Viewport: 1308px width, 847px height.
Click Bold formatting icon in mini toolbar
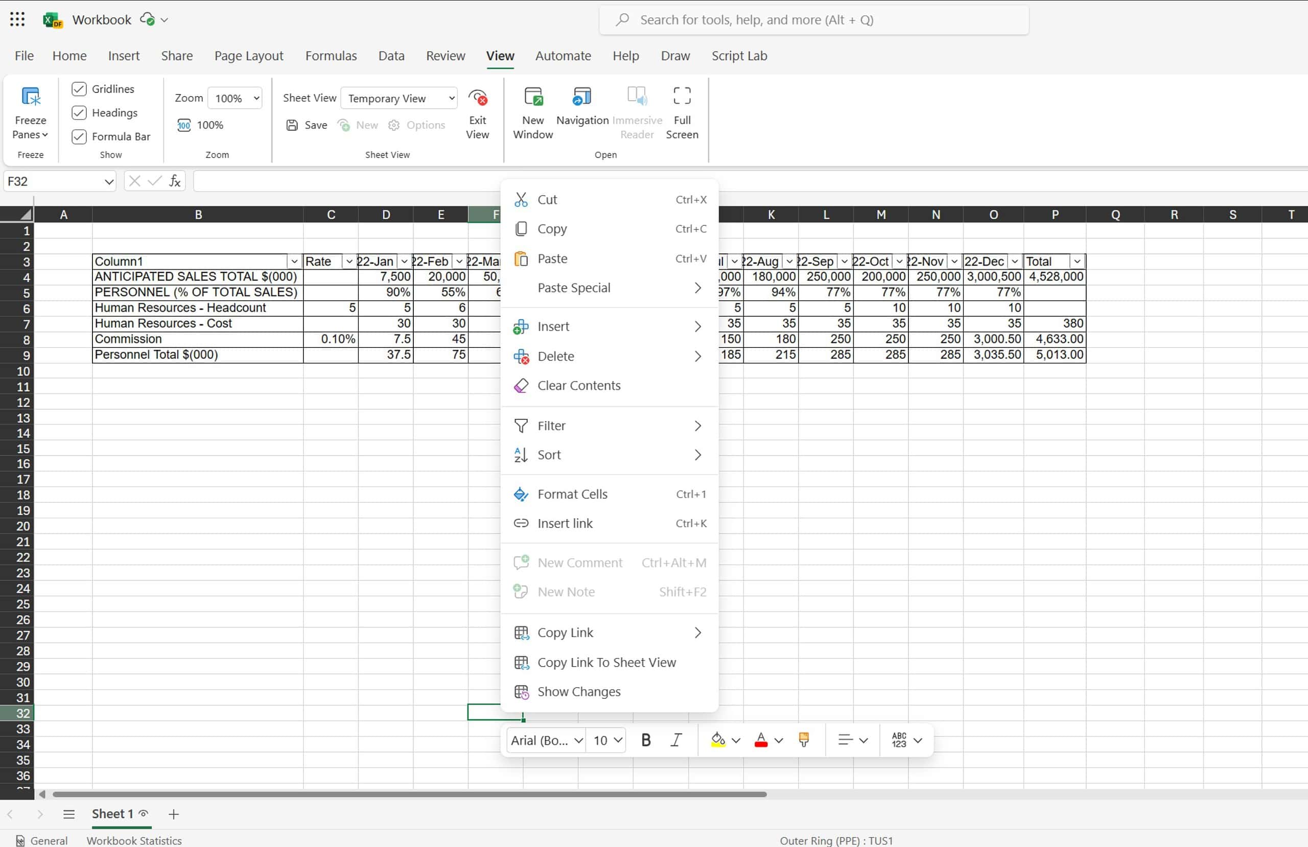point(645,739)
